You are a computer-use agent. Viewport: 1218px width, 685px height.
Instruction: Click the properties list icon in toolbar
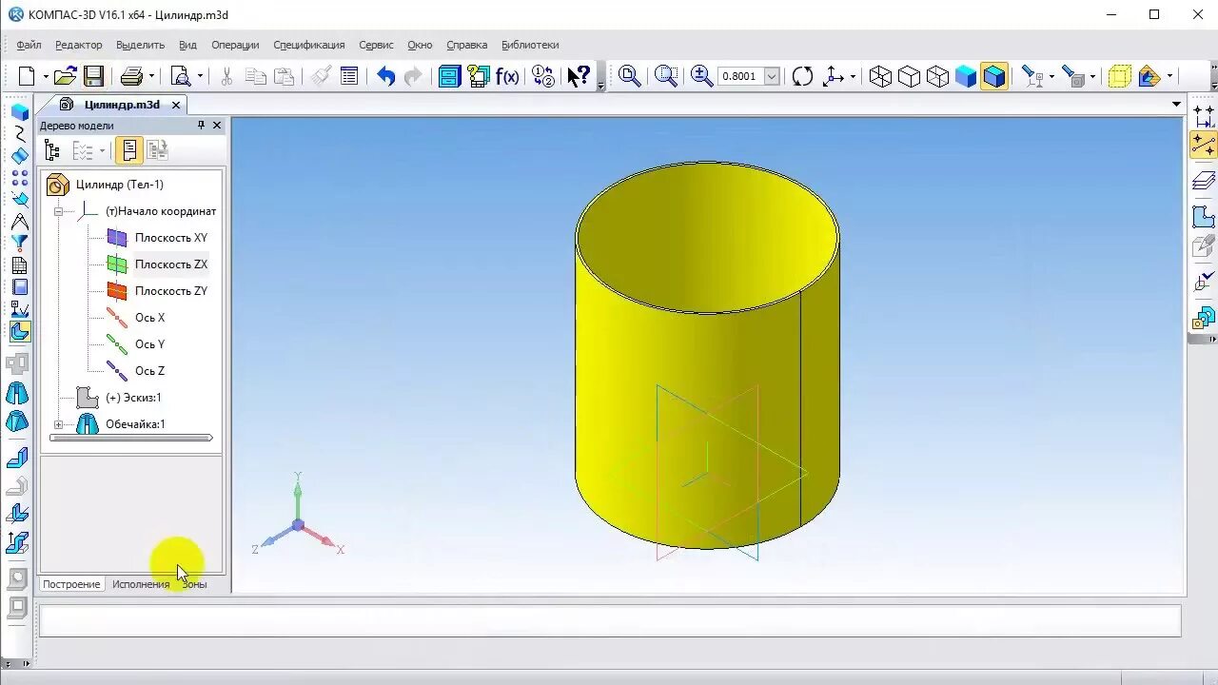point(349,77)
